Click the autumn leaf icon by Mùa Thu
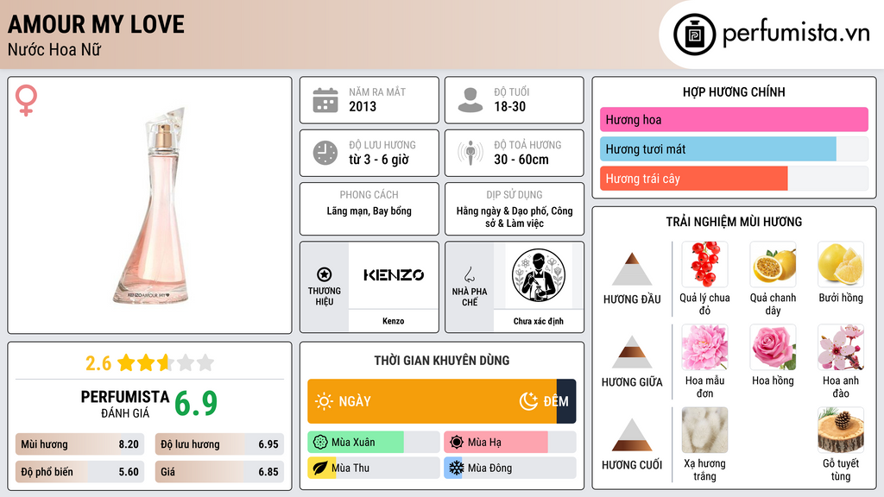Viewport: 884px width, 497px height. coord(320,468)
